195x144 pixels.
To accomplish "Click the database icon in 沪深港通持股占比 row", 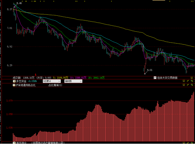I will (x=184, y=85).
